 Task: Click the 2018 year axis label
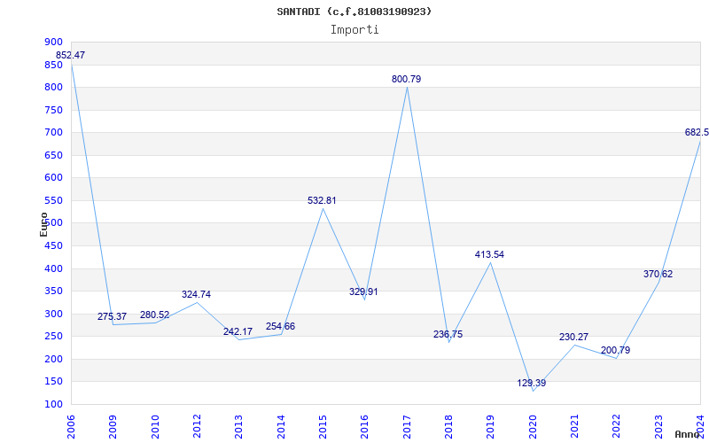click(x=448, y=427)
